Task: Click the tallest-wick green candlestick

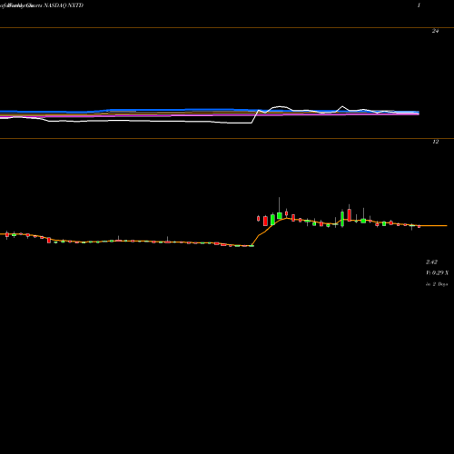Action: pyautogui.click(x=280, y=208)
